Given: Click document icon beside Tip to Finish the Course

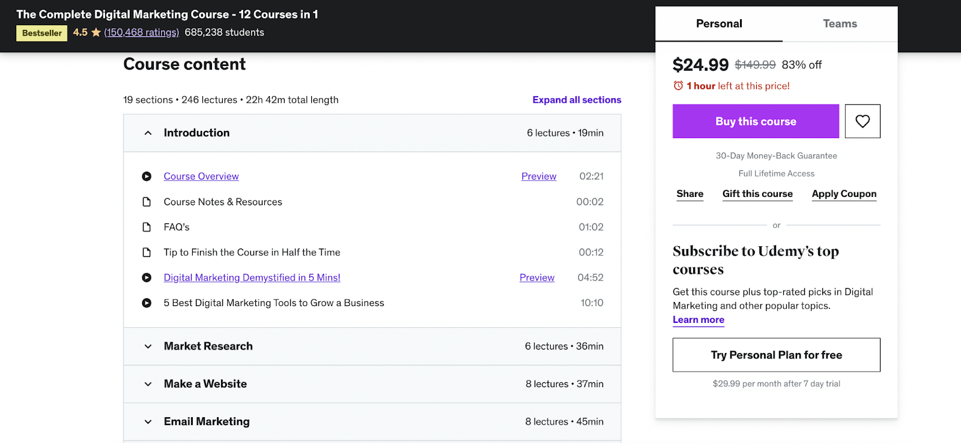Looking at the screenshot, I should click(147, 252).
